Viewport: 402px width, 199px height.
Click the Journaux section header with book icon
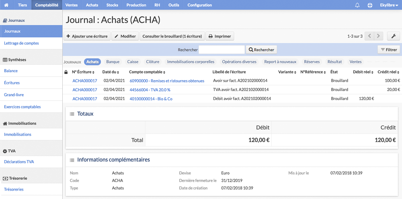[14, 20]
